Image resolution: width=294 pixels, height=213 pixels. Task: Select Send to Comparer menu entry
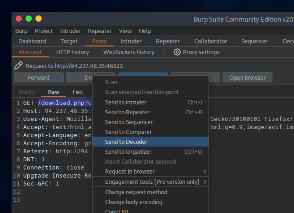tap(128, 132)
